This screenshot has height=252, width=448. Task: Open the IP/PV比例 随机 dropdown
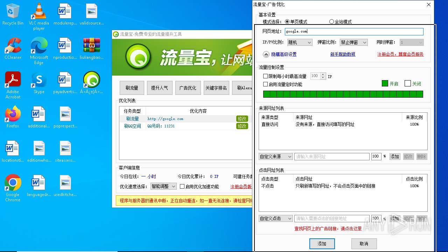pos(300,42)
